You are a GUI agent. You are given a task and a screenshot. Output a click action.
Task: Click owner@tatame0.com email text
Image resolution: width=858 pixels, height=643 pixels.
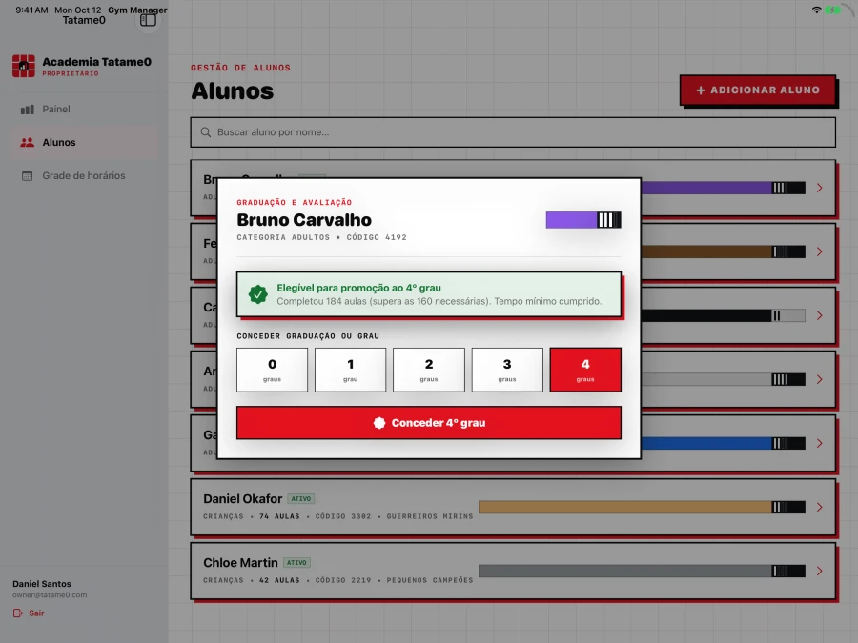click(50, 595)
